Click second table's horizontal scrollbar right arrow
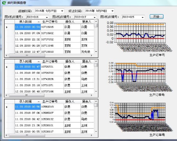 pos(91,95)
